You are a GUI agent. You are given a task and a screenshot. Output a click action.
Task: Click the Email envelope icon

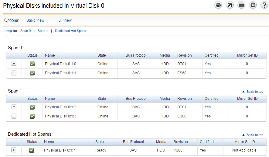[x=241, y=5]
